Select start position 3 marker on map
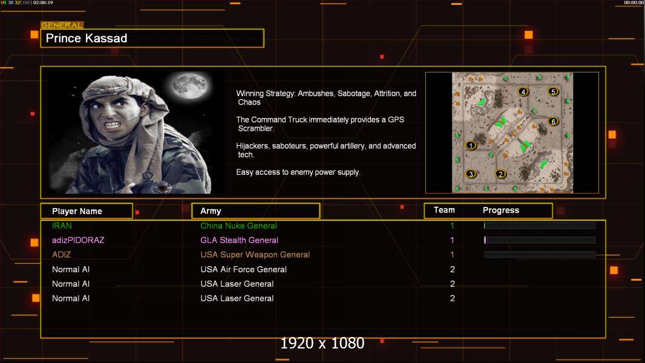Screen dimensions: 645x363 click(471, 174)
